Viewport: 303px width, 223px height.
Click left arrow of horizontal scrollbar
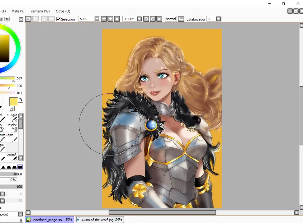point(28,212)
